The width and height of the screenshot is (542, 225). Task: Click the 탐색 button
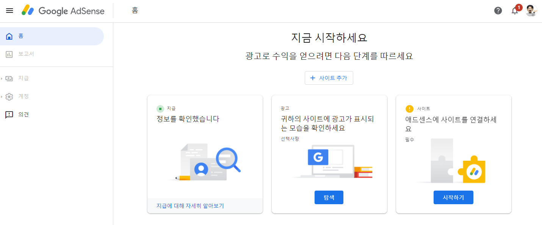click(x=329, y=197)
